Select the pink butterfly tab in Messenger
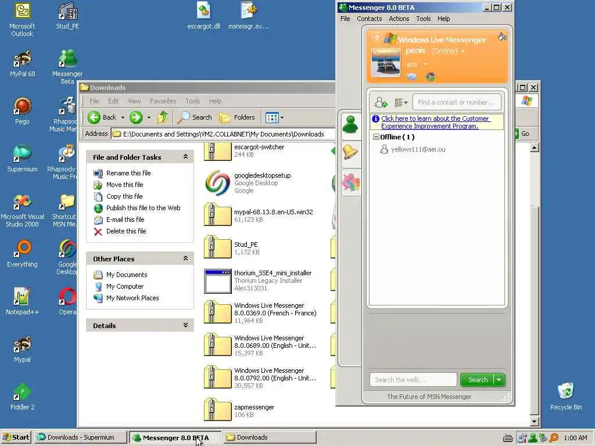Viewport: 595px width, 446px height. pos(350,182)
